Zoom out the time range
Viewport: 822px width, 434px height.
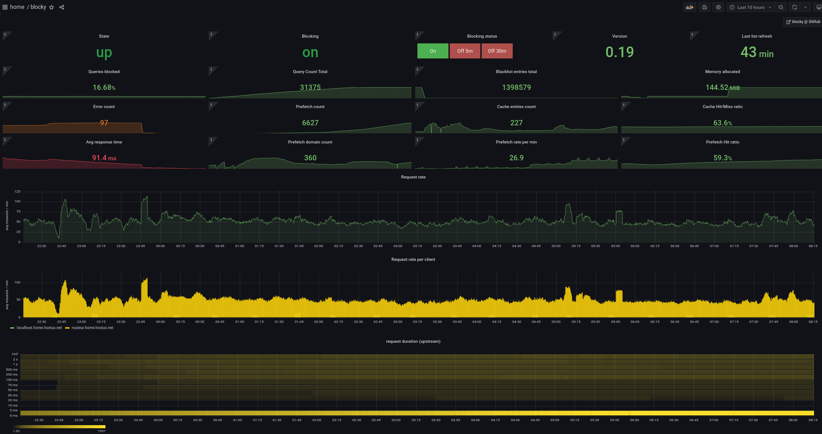click(781, 7)
